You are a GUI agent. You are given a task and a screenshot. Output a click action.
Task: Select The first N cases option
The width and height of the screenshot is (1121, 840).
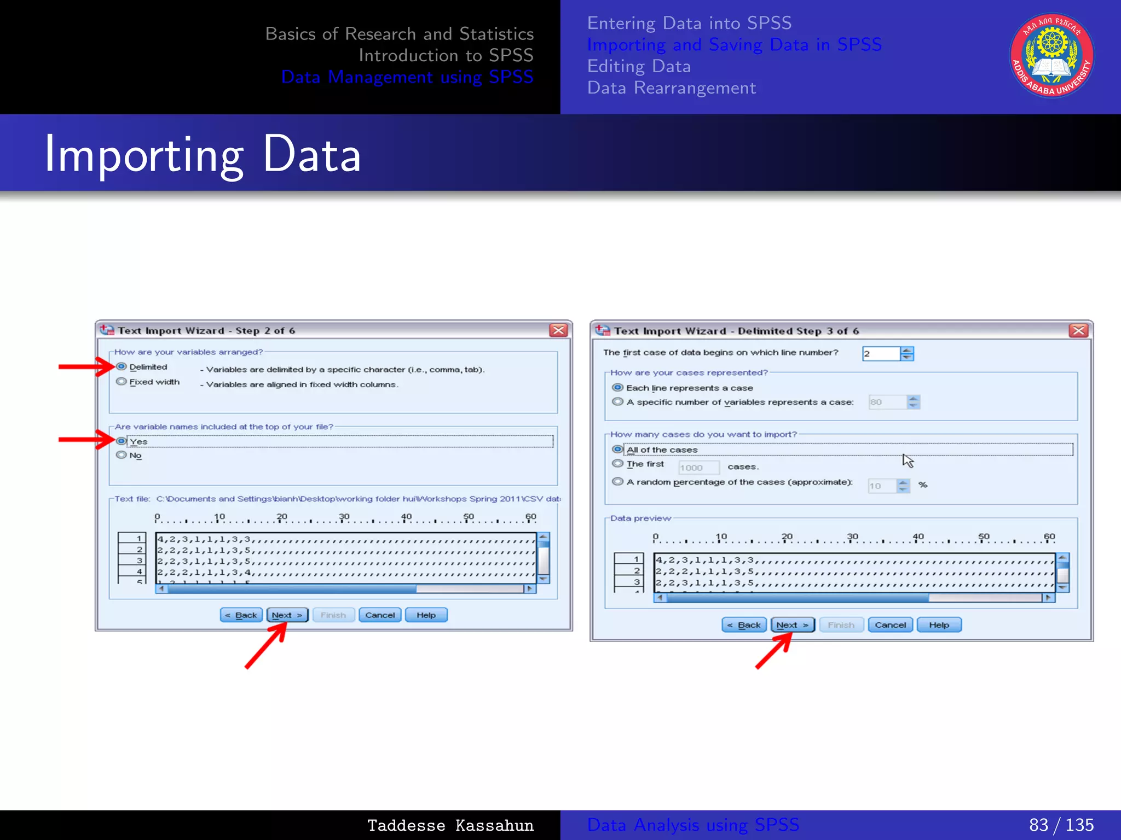point(617,464)
